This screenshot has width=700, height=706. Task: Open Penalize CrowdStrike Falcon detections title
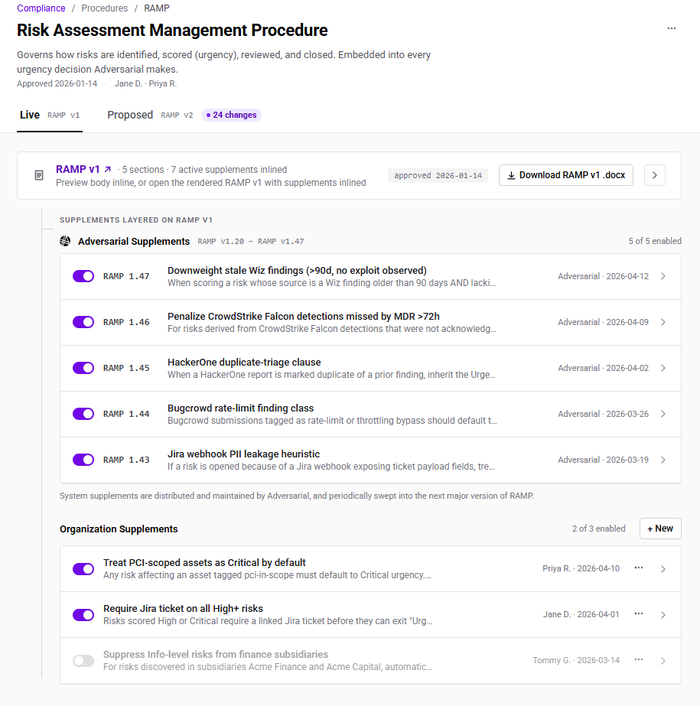pyautogui.click(x=303, y=317)
